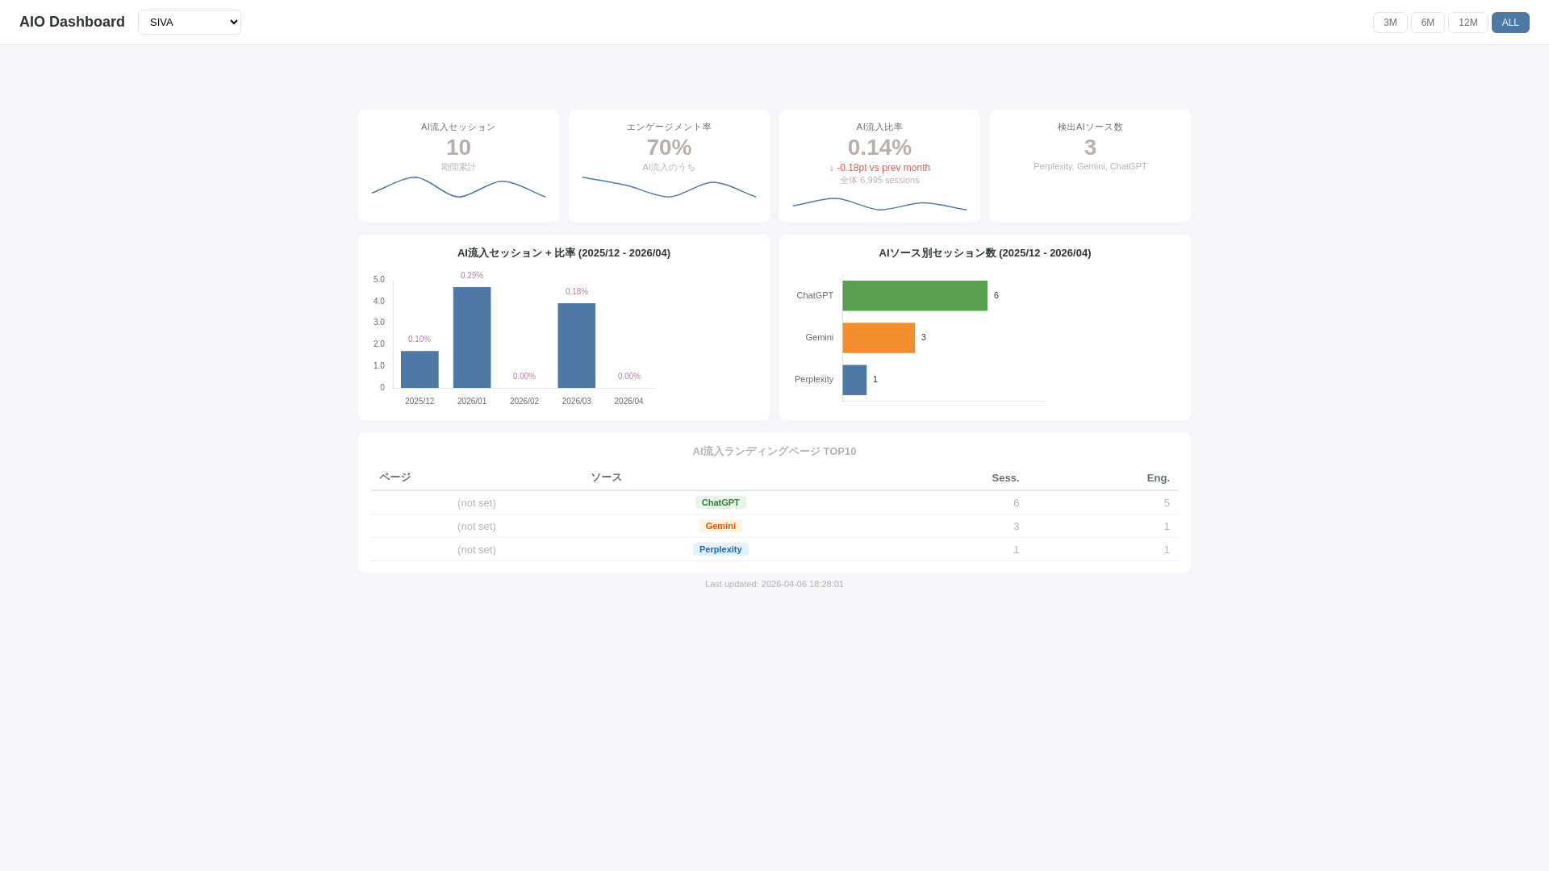Click the AI流入セッション value 10

point(458,148)
